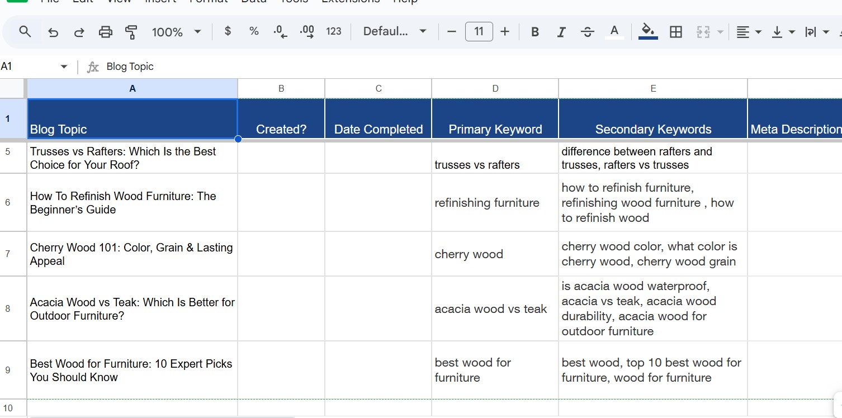
Task: Select column A header
Action: coord(133,88)
